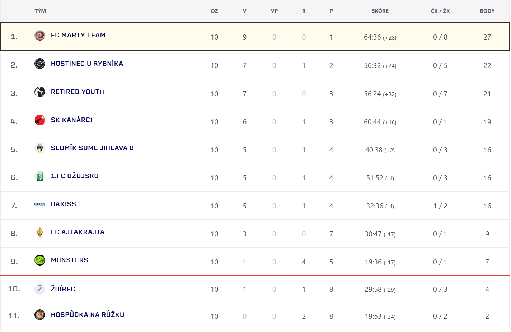Click the Oakiss team logo

click(x=40, y=204)
